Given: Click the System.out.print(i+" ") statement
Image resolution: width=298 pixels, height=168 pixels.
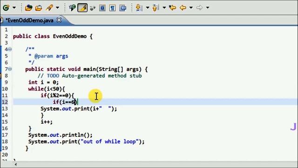Looking at the screenshot, I should [x=79, y=109].
